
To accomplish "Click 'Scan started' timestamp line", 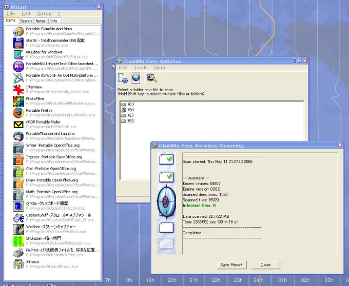I will [x=218, y=161].
